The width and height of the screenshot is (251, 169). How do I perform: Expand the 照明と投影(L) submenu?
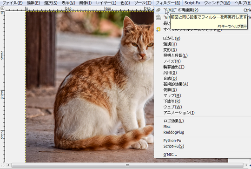(x=203, y=55)
